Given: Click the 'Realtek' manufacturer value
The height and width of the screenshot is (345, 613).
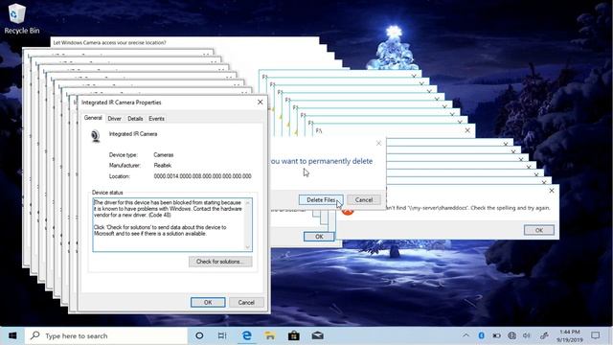Looking at the screenshot, I should tap(162, 166).
